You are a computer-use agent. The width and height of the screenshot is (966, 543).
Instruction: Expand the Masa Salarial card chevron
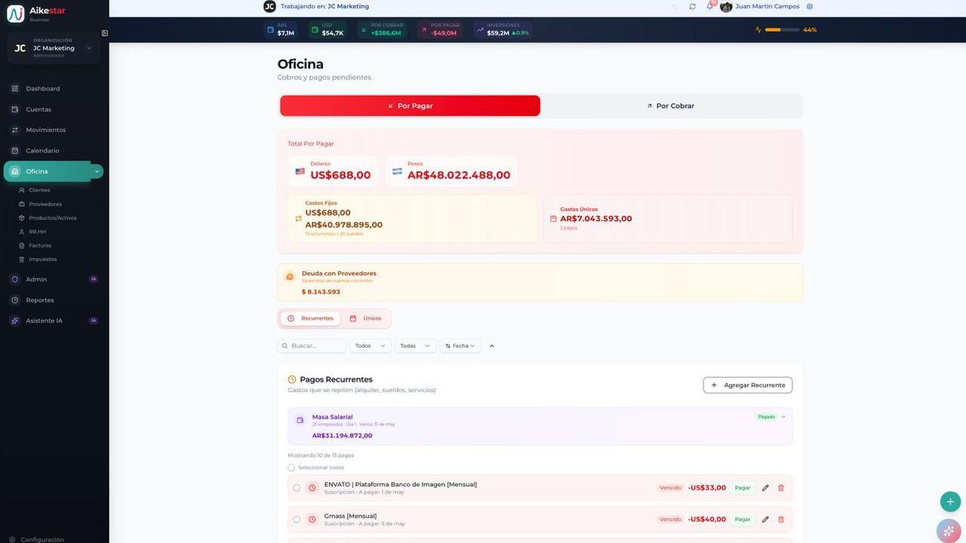783,417
